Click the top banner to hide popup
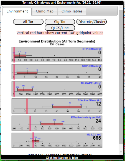The height and width of the screenshot is (161, 125). [62, 2]
